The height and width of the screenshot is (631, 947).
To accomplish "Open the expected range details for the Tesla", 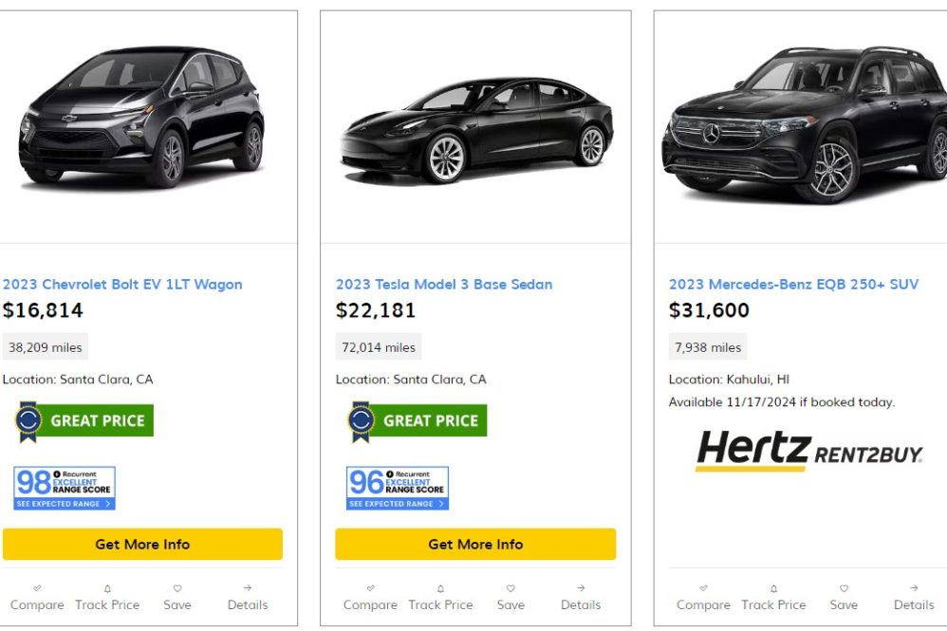I will pyautogui.click(x=396, y=504).
